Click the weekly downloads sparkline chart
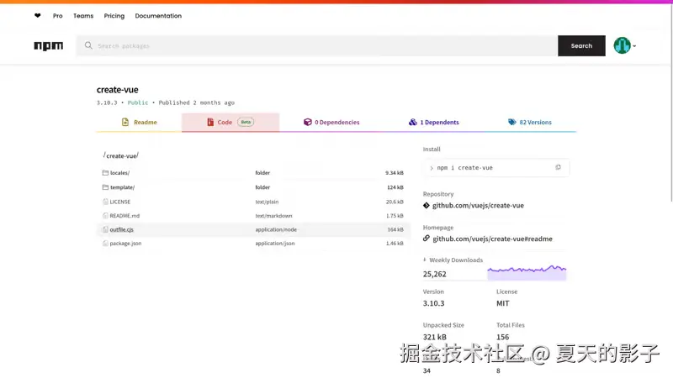The image size is (673, 378). click(527, 272)
